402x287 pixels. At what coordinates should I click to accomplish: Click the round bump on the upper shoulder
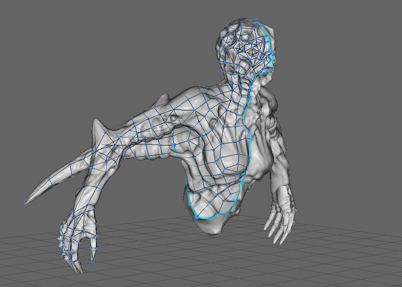[174, 118]
